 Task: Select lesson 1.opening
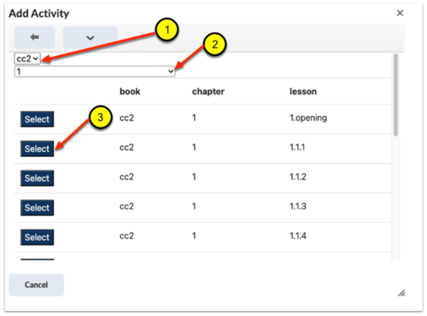[x=37, y=119]
